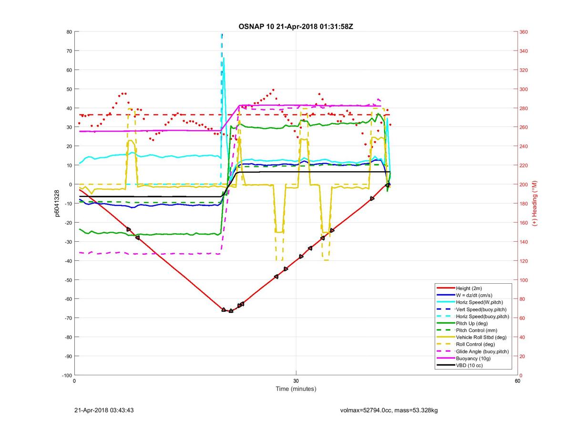The image size is (572, 422).
Task: Click the red heading tick "180"
Action: pos(524,204)
